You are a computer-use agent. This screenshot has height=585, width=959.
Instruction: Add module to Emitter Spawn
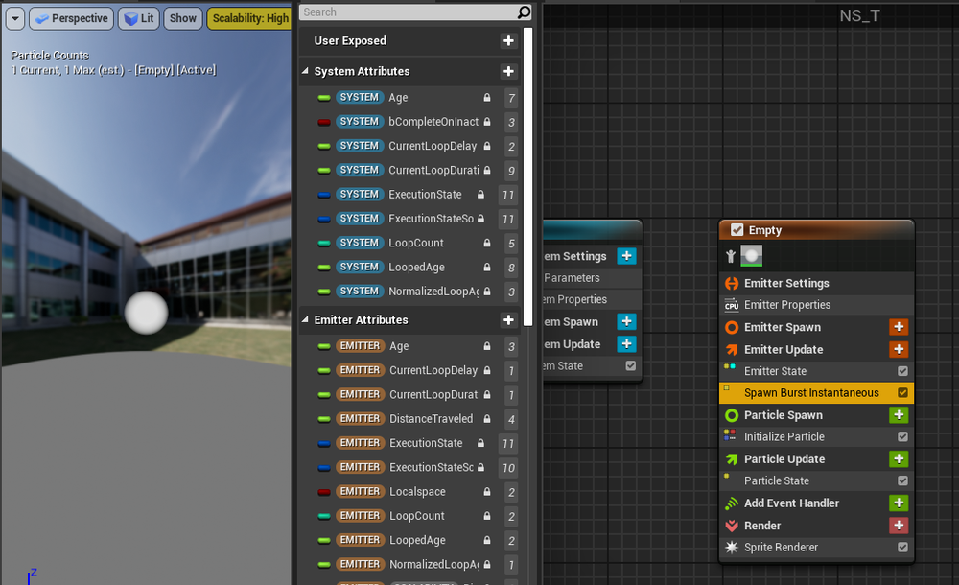tap(899, 327)
